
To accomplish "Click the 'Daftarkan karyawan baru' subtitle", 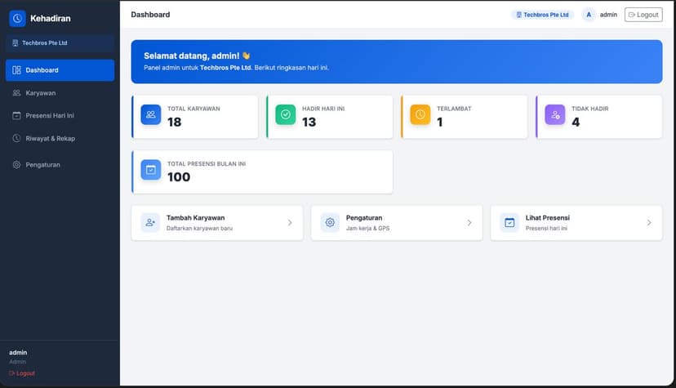I will (x=199, y=229).
